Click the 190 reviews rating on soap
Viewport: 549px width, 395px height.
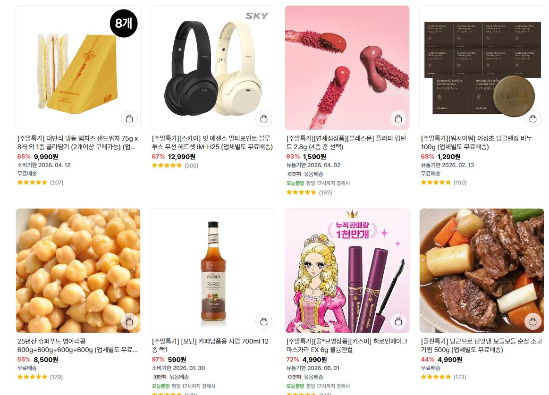444,183
